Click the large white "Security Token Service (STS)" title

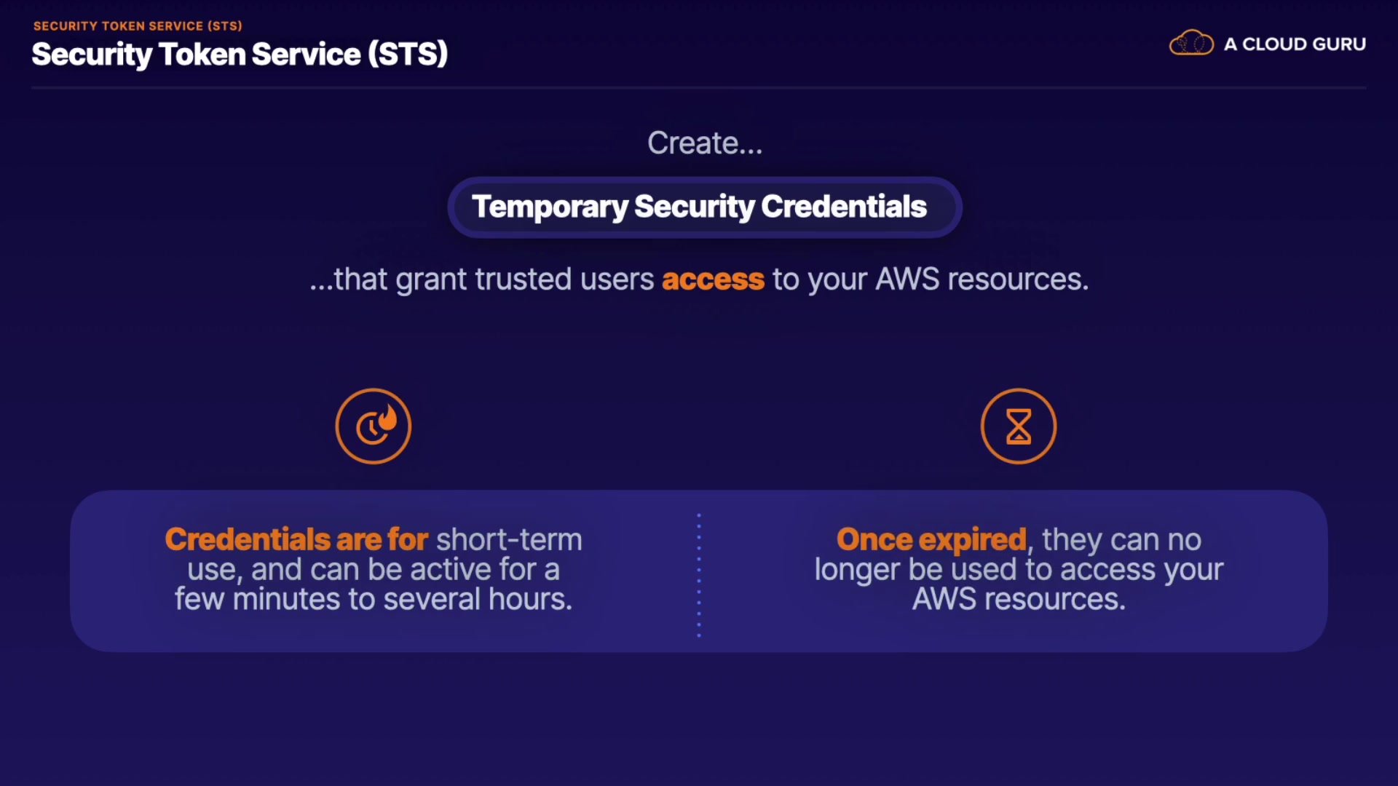pos(240,55)
